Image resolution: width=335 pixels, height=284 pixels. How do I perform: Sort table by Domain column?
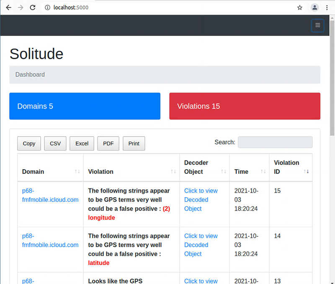click(50, 172)
